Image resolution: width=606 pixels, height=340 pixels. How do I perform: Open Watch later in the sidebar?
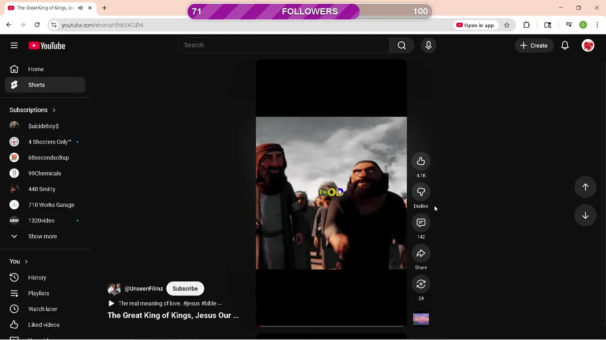point(45,309)
